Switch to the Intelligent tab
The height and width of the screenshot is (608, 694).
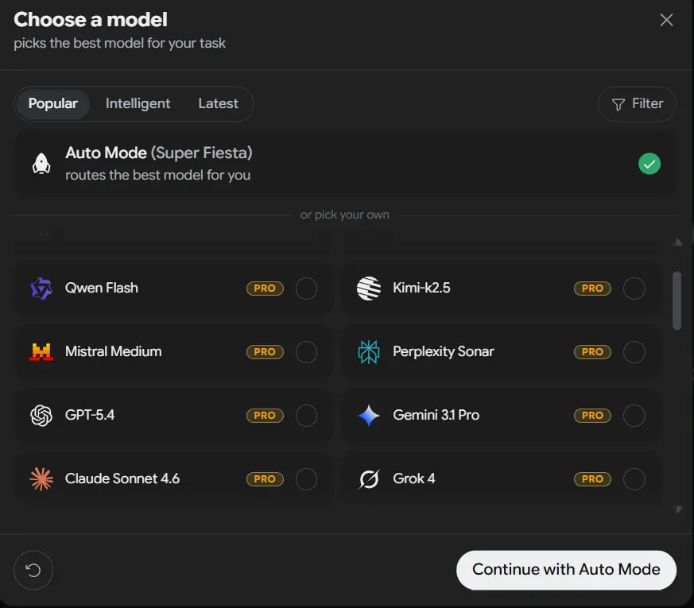pyautogui.click(x=138, y=104)
